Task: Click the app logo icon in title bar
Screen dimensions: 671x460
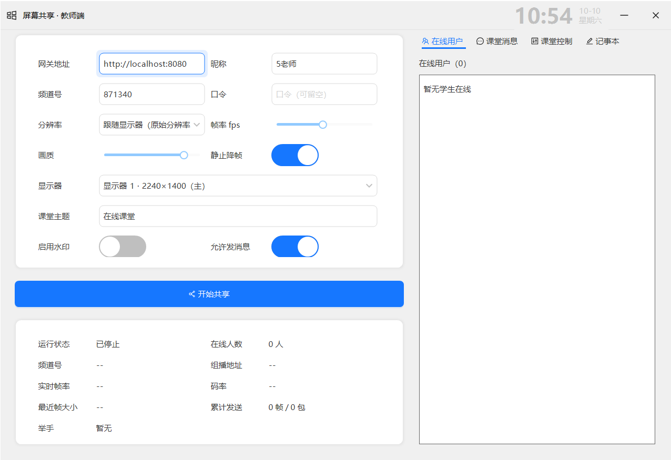Action: pyautogui.click(x=12, y=16)
